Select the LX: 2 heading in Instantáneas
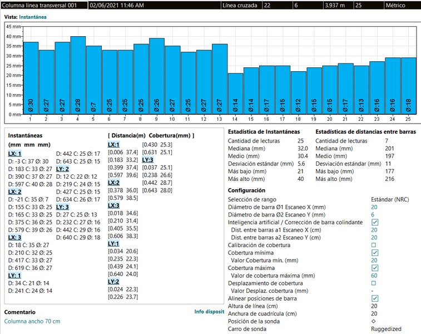Image resolution: width=421 pixels, height=334 pixels. point(15,192)
